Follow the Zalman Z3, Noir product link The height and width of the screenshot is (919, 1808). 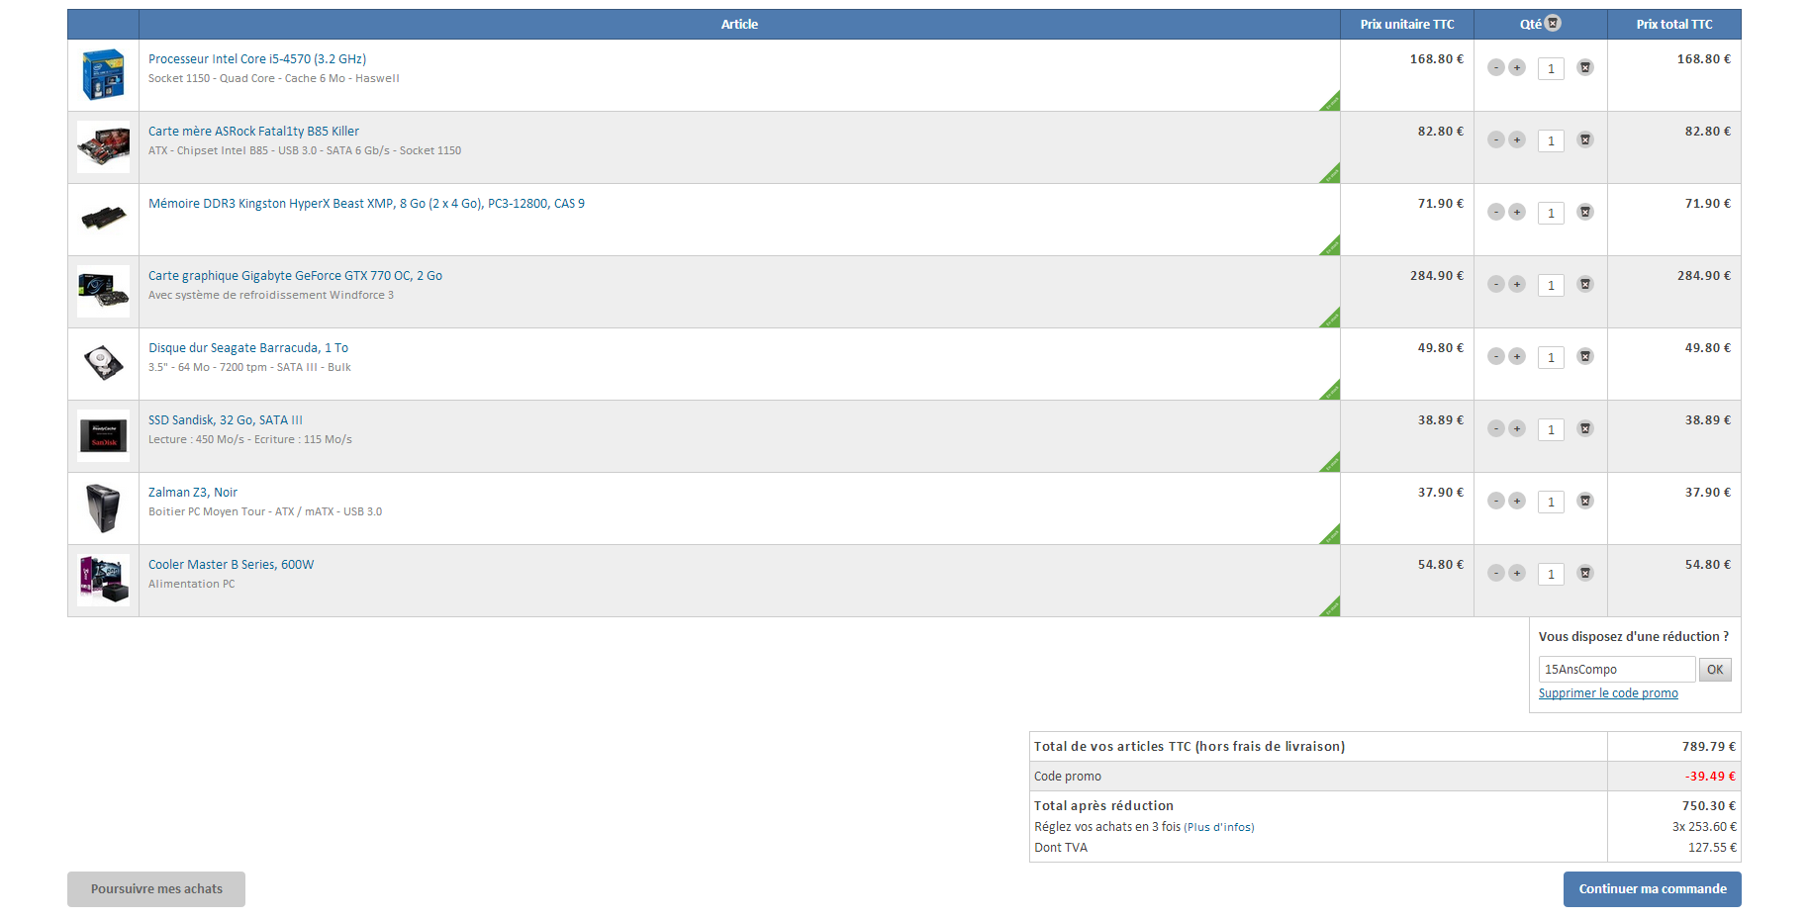[x=193, y=493]
